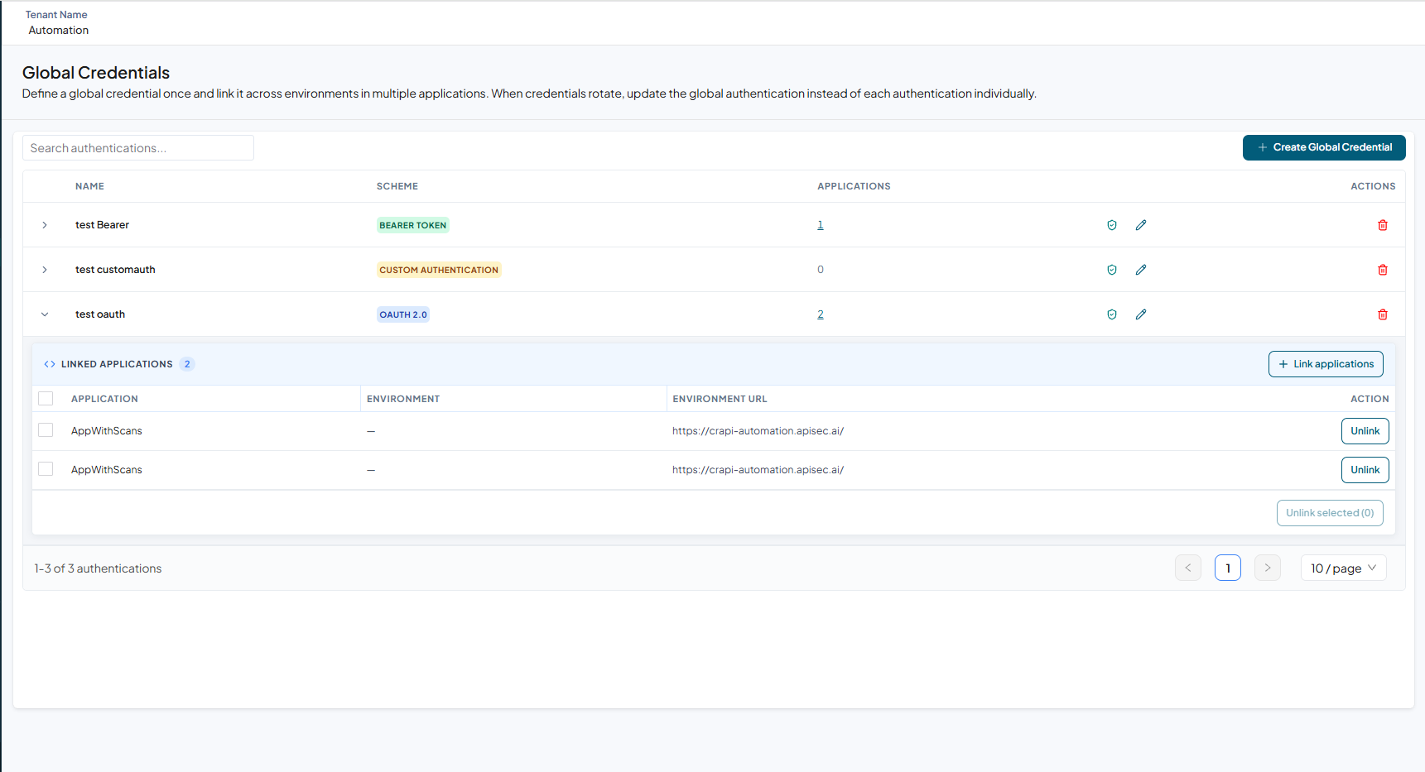Click the test customauth name

click(x=115, y=270)
